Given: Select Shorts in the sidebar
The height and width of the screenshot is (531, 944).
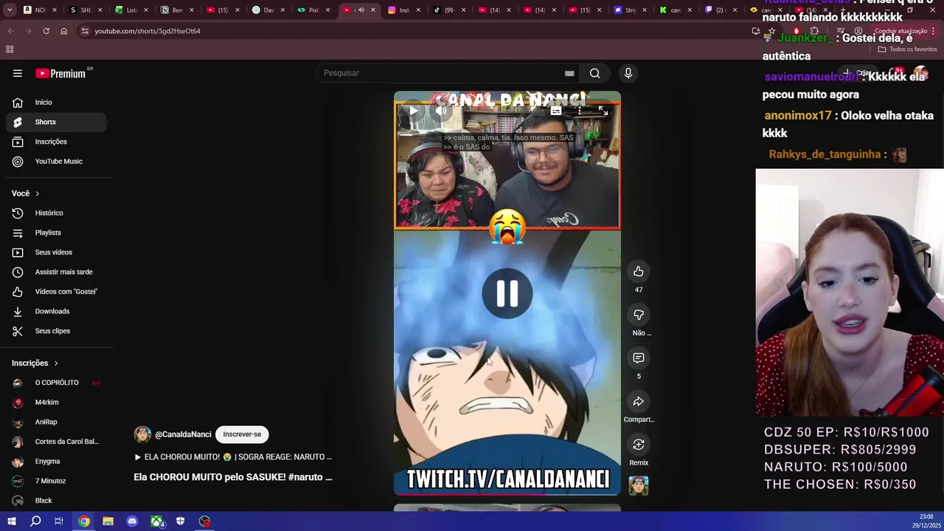Looking at the screenshot, I should coord(56,122).
